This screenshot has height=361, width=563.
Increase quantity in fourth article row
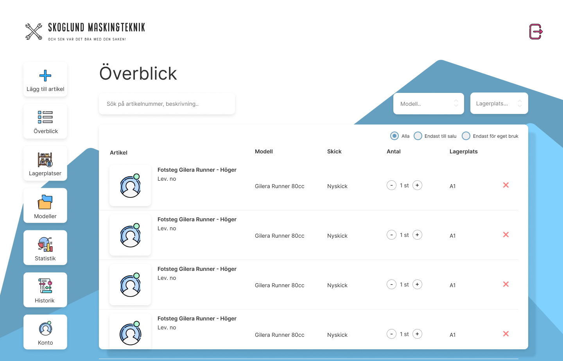[x=417, y=334]
